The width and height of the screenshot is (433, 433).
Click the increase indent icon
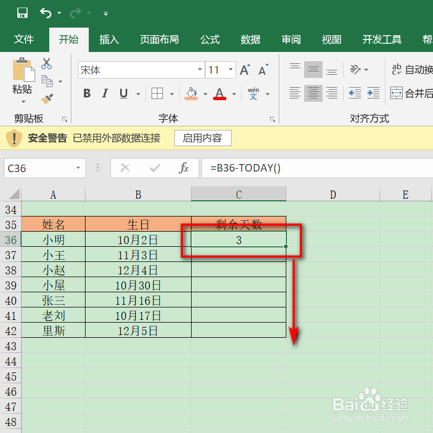tap(373, 93)
